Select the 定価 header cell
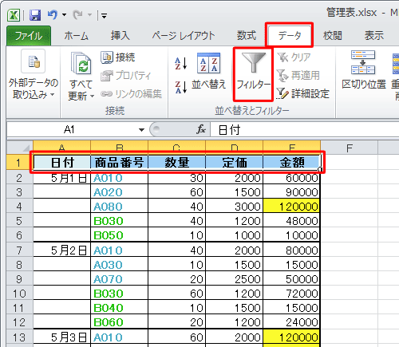399x347 pixels. [234, 163]
